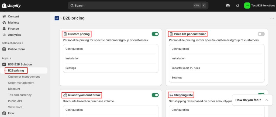This screenshot has width=276, height=117.
Task: Click the Shopify logo
Action: tap(11, 6)
